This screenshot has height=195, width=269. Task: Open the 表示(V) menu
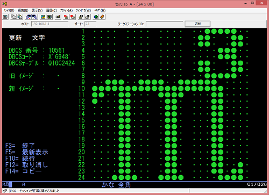37,10
